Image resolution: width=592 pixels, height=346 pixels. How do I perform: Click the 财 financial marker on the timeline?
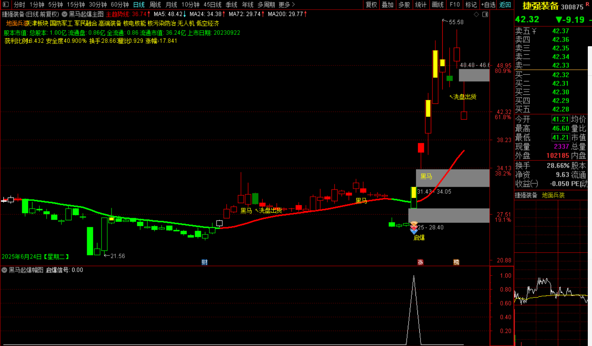pyautogui.click(x=204, y=262)
